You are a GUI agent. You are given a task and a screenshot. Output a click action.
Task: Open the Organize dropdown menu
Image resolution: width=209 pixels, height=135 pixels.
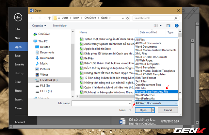point(39,25)
